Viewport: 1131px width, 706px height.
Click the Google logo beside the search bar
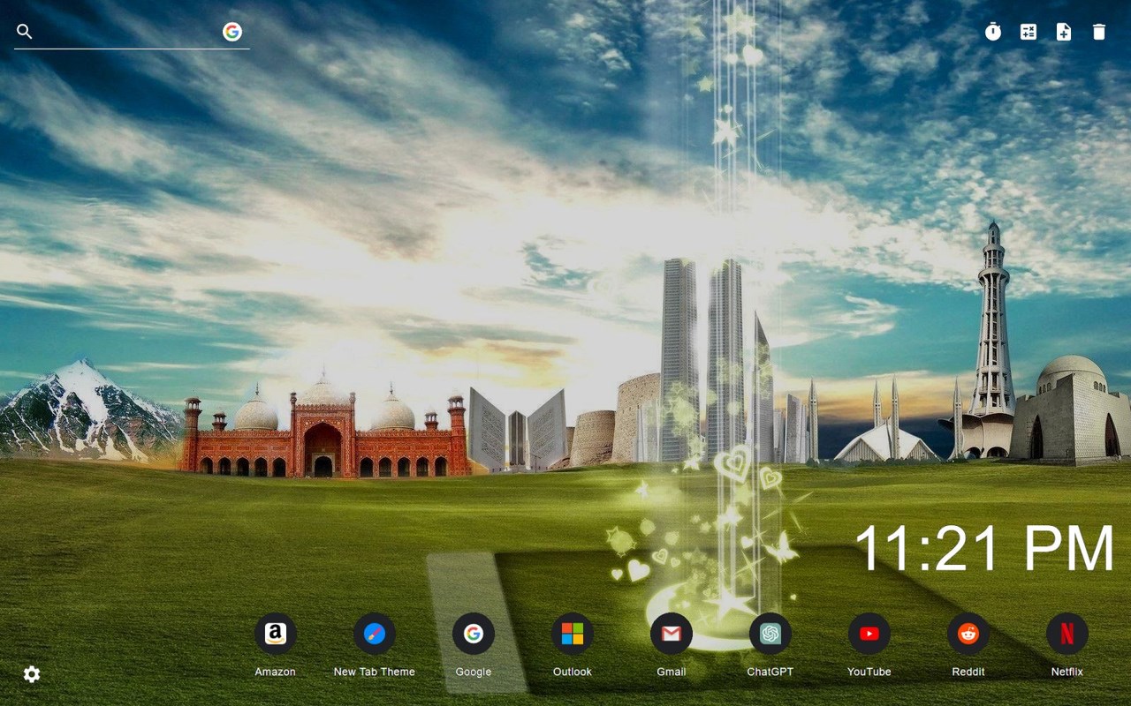[x=232, y=32]
